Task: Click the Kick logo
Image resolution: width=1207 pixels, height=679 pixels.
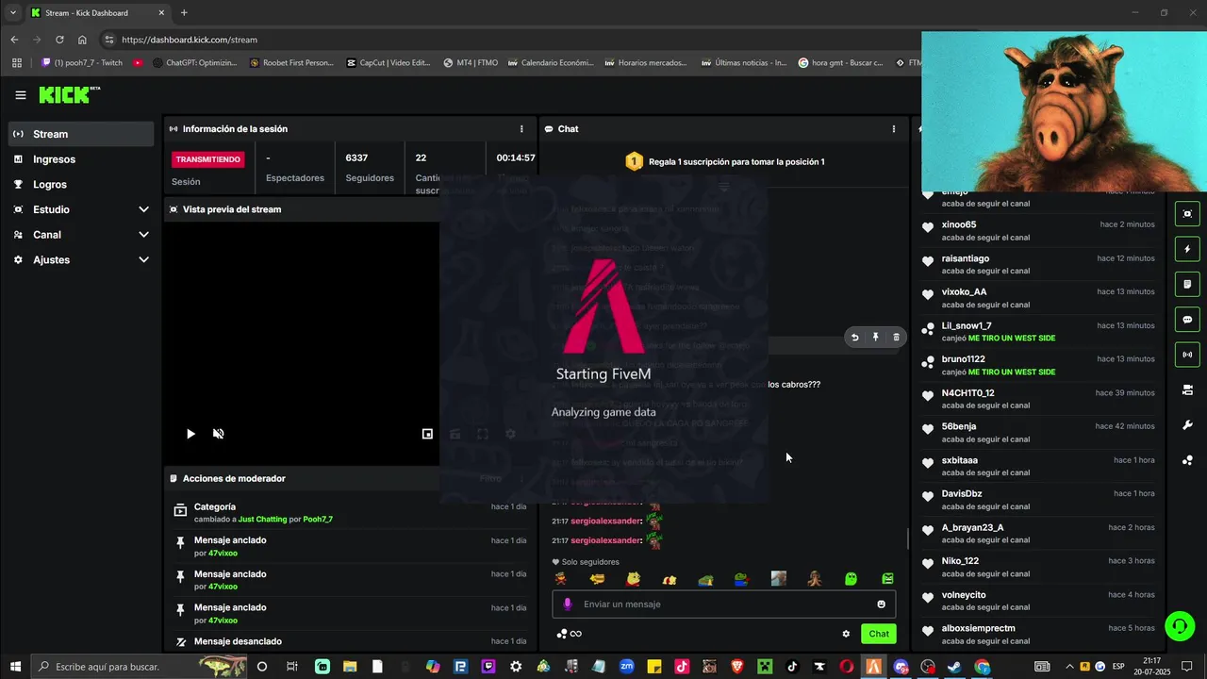Action: (69, 94)
